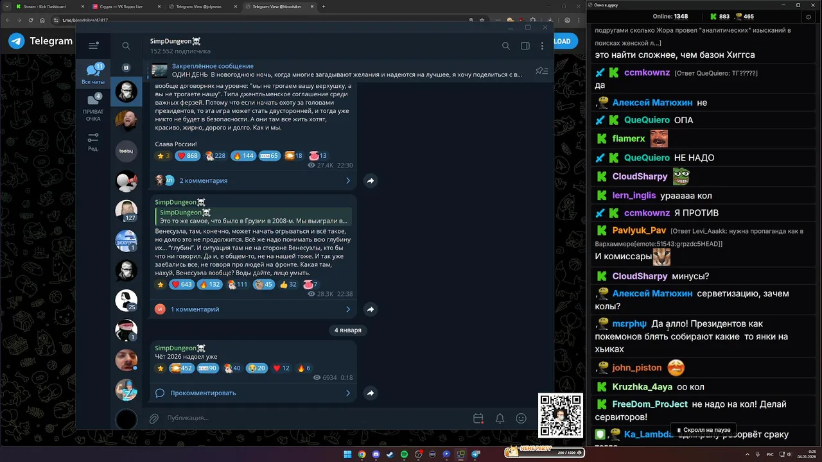822x462 pixels.
Task: Toggle heart reaction with 868 count
Action: click(x=188, y=156)
